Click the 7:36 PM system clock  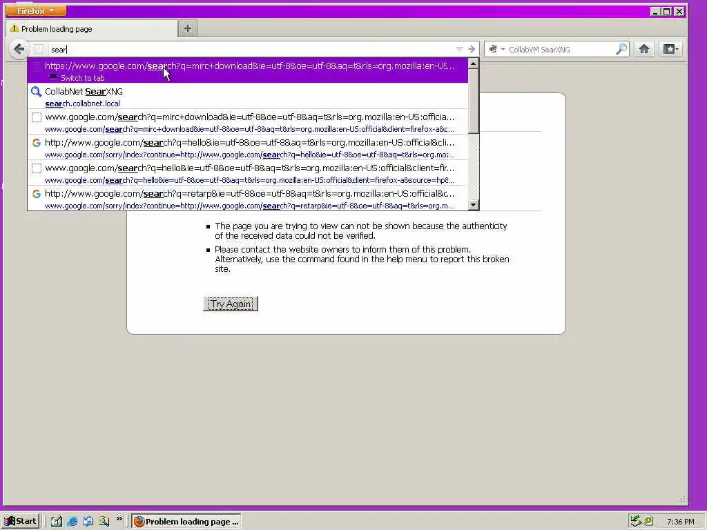click(x=680, y=522)
